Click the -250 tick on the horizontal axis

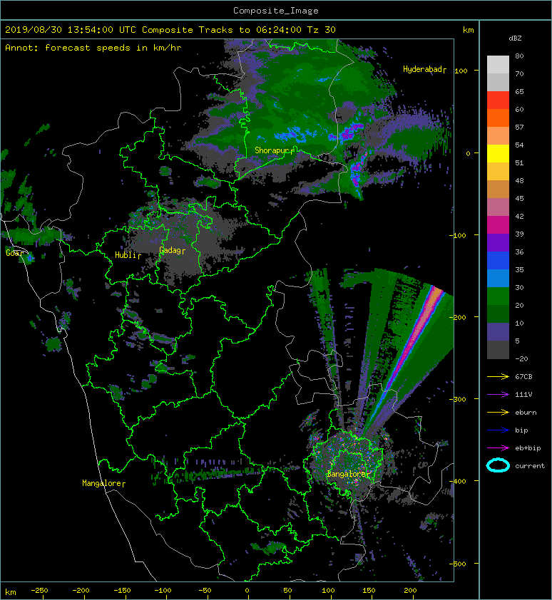(x=39, y=591)
